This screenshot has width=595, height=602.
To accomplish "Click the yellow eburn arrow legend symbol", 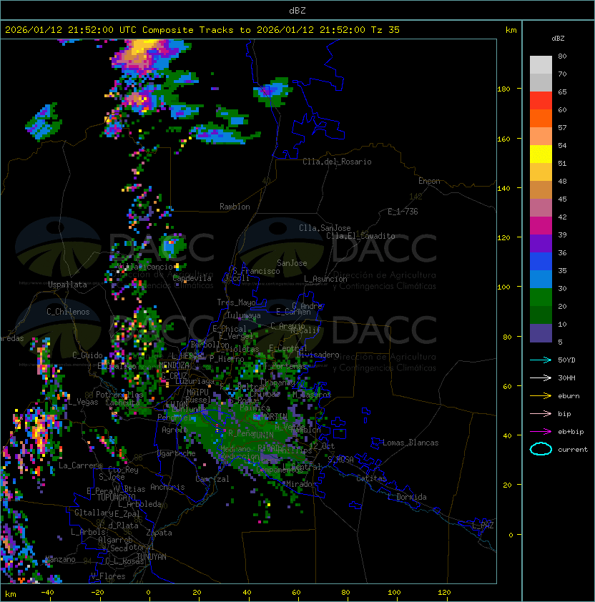I will pos(541,396).
